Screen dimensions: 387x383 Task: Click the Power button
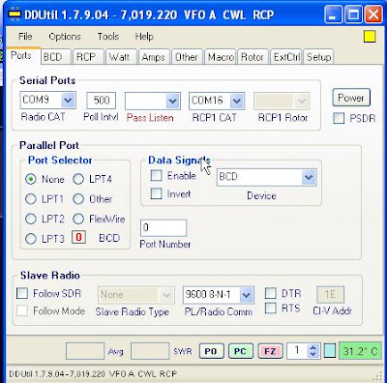coord(351,98)
